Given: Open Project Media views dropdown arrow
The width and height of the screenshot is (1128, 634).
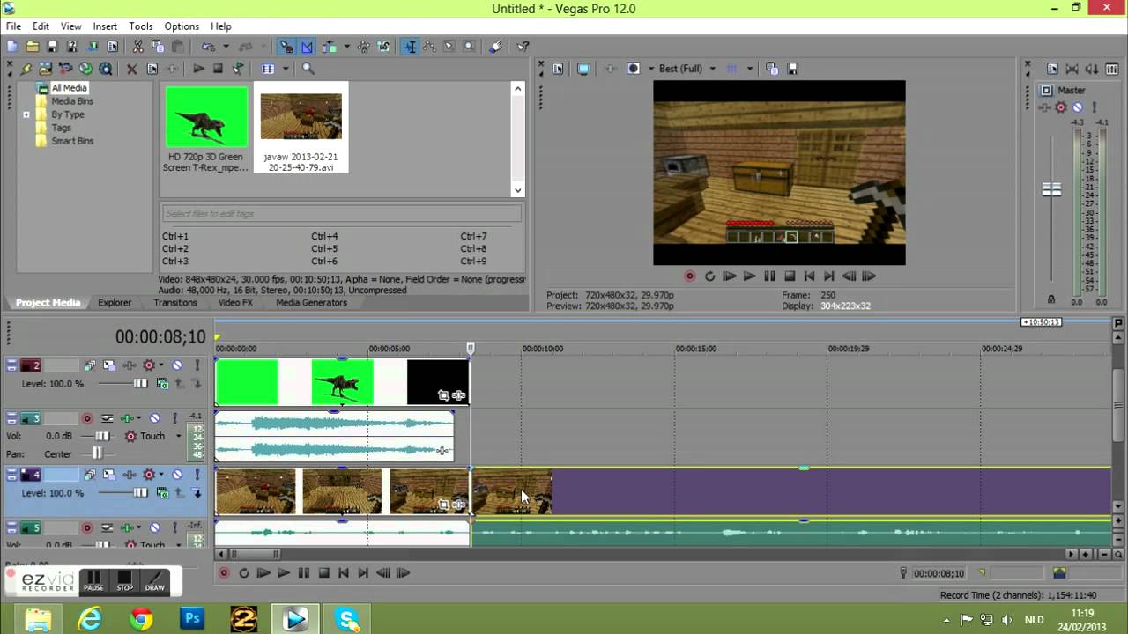Looking at the screenshot, I should [x=286, y=69].
